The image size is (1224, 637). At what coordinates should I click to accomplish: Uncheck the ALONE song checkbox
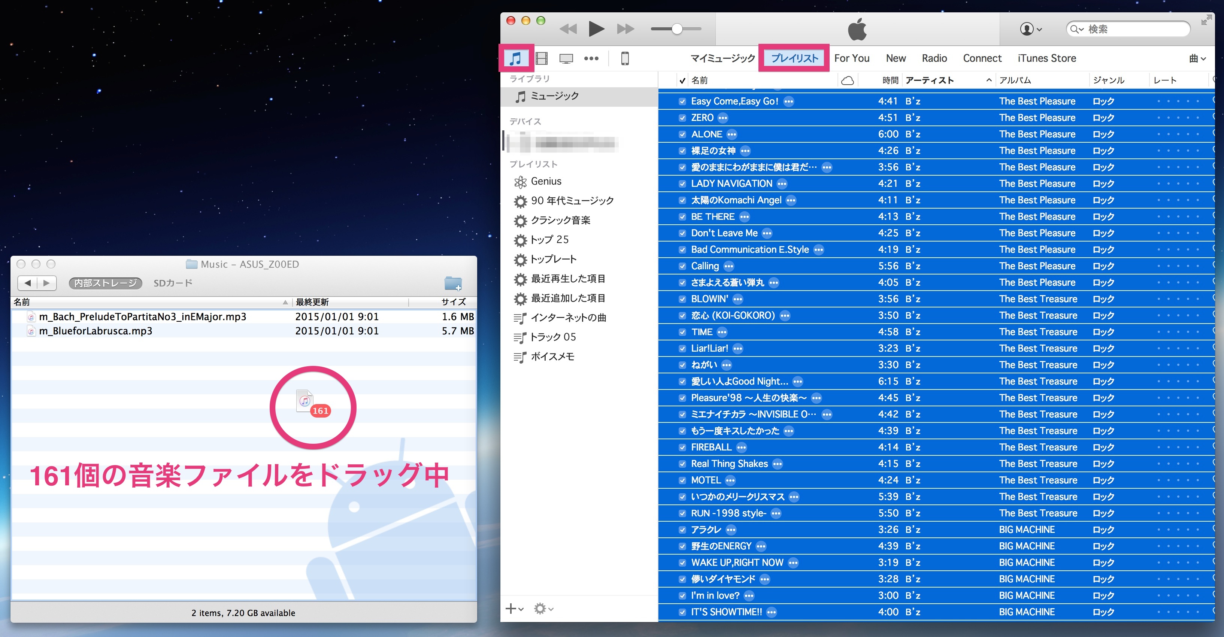click(682, 134)
